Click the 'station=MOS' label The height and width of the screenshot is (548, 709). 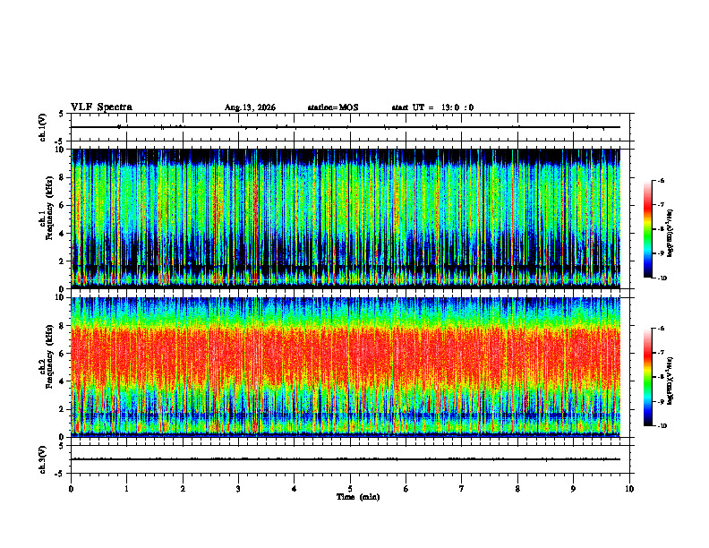click(333, 107)
